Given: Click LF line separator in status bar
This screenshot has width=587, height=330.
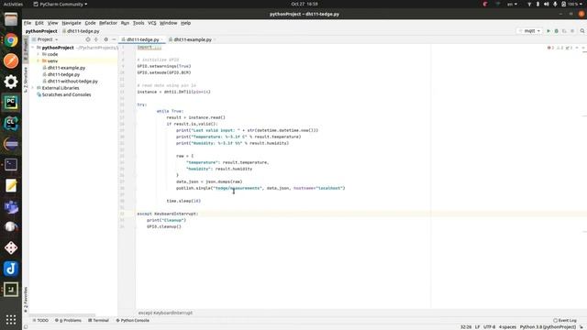Looking at the screenshot, I should 477,326.
